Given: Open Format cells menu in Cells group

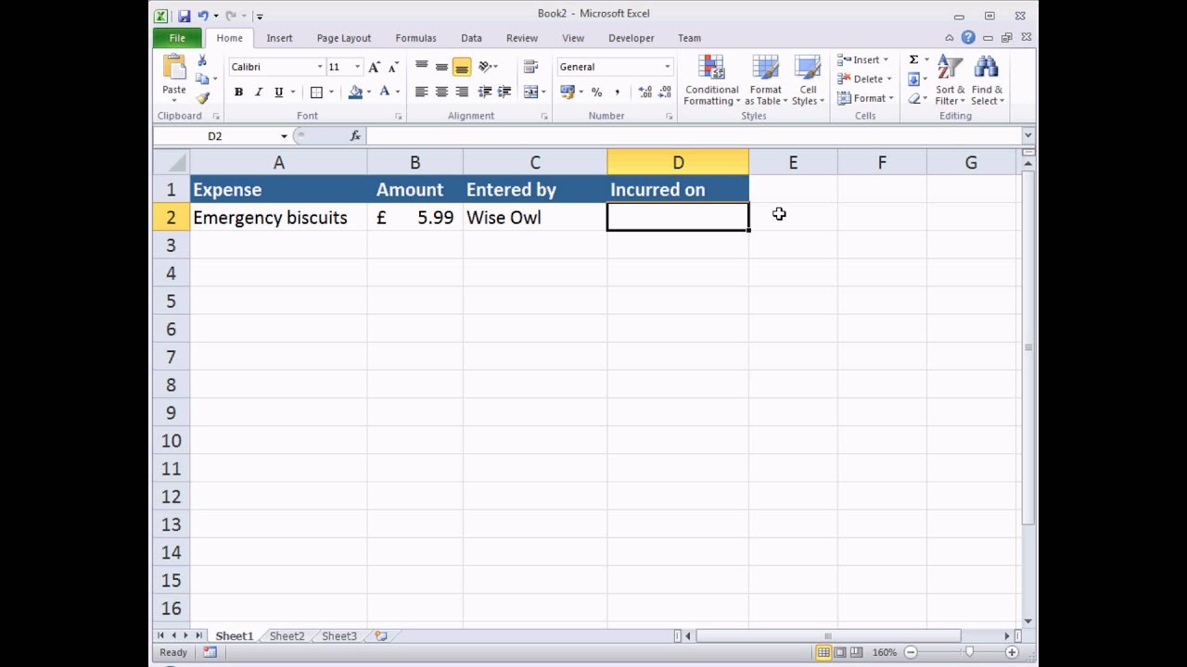Looking at the screenshot, I should 864,98.
